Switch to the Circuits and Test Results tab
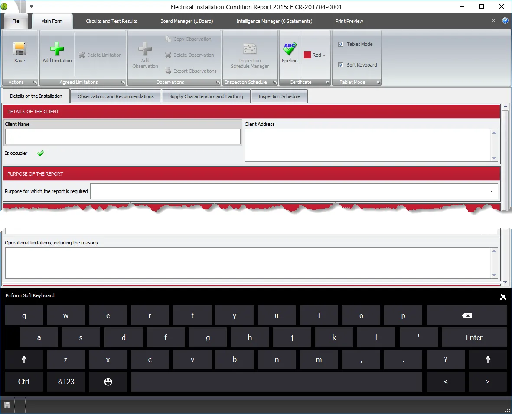512x414 pixels. pos(111,21)
